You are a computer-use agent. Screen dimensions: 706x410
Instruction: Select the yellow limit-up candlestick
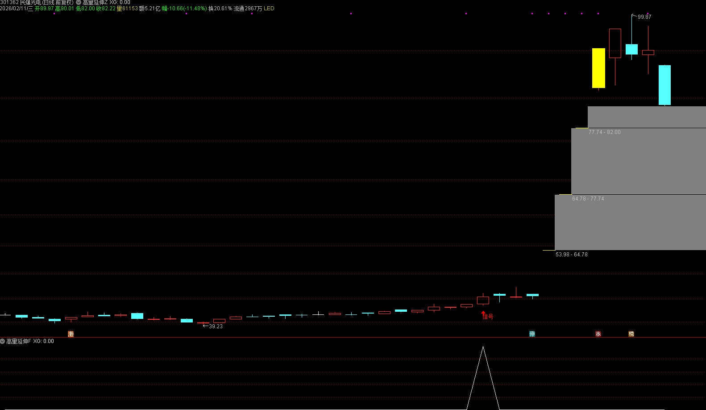(x=598, y=68)
